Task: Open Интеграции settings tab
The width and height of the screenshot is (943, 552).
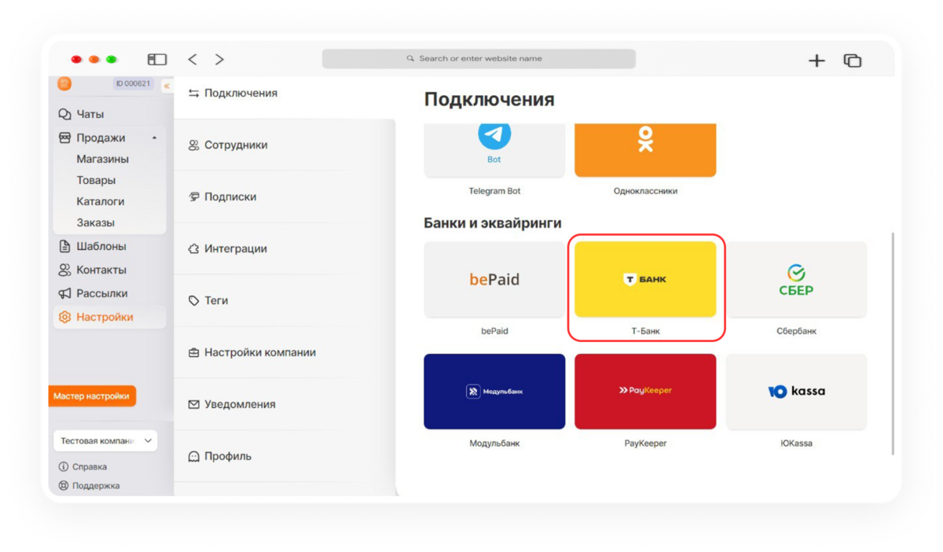Action: 284,248
